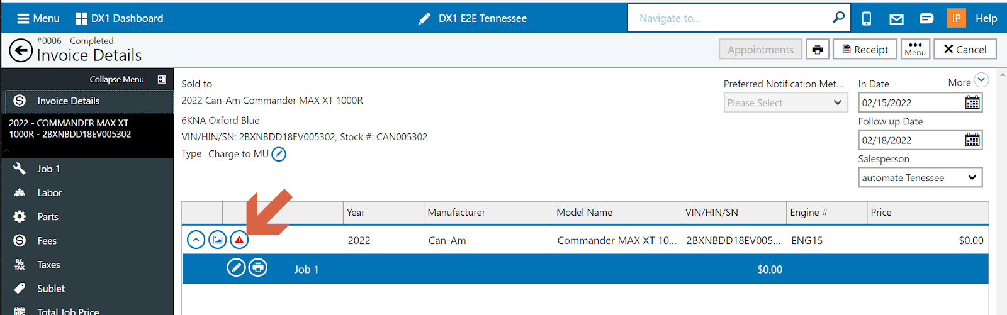This screenshot has width=1007, height=315.
Task: Click the 2022 year cell
Action: pyautogui.click(x=359, y=240)
